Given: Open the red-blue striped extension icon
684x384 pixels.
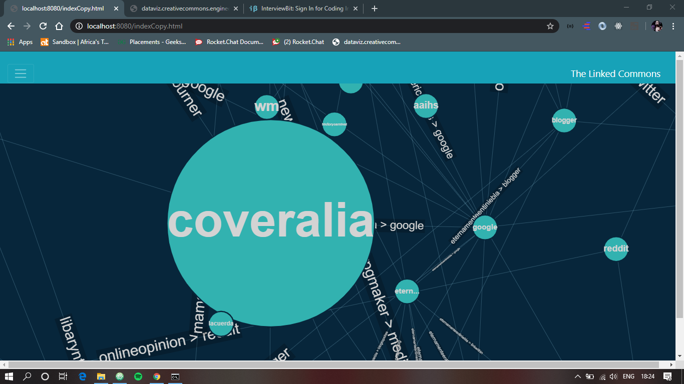Looking at the screenshot, I should 586,26.
